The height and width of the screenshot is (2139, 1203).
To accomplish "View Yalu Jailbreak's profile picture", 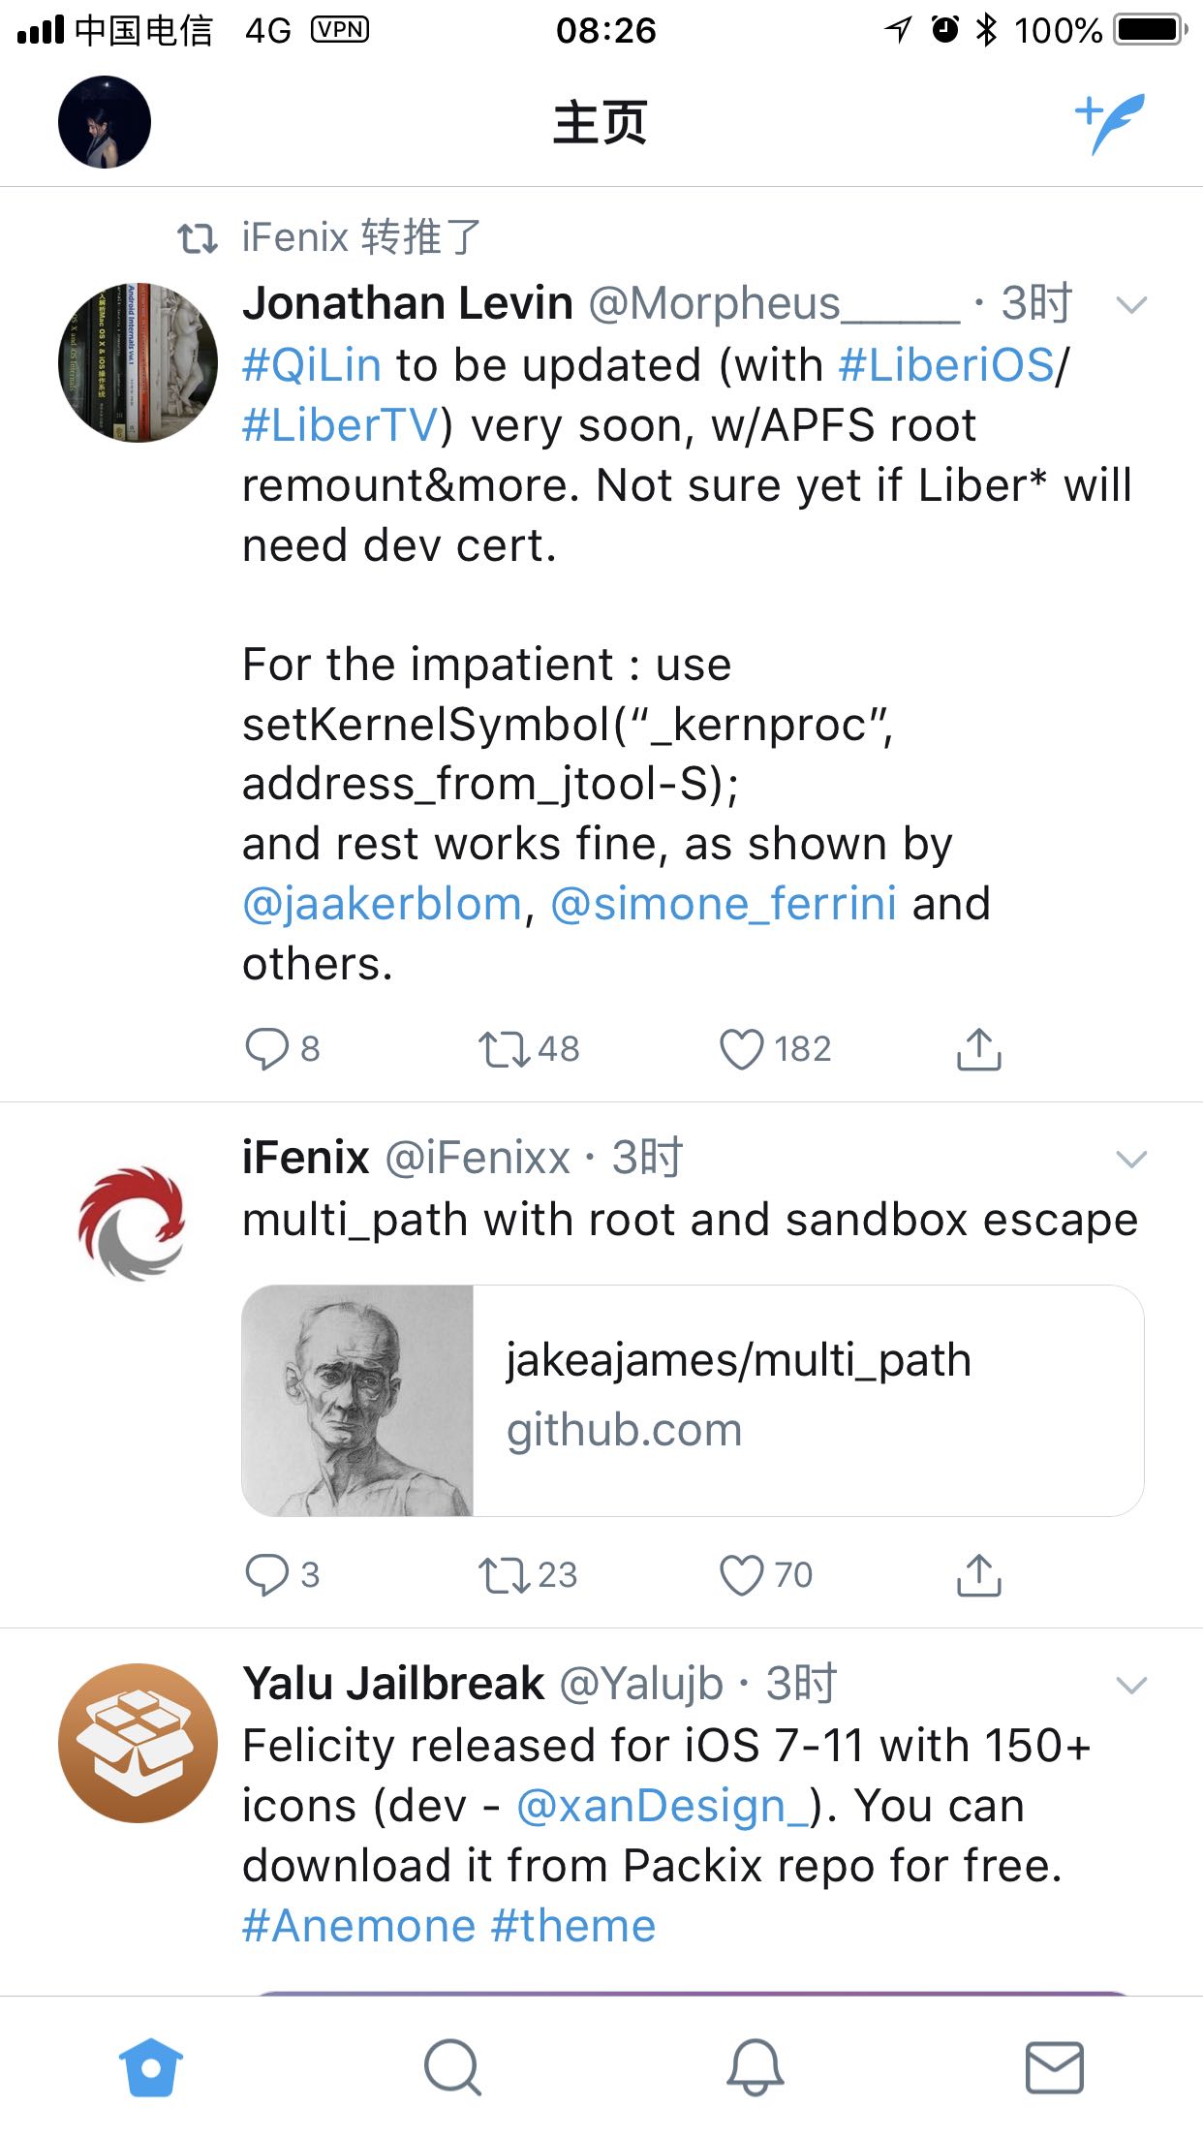I will (139, 1743).
